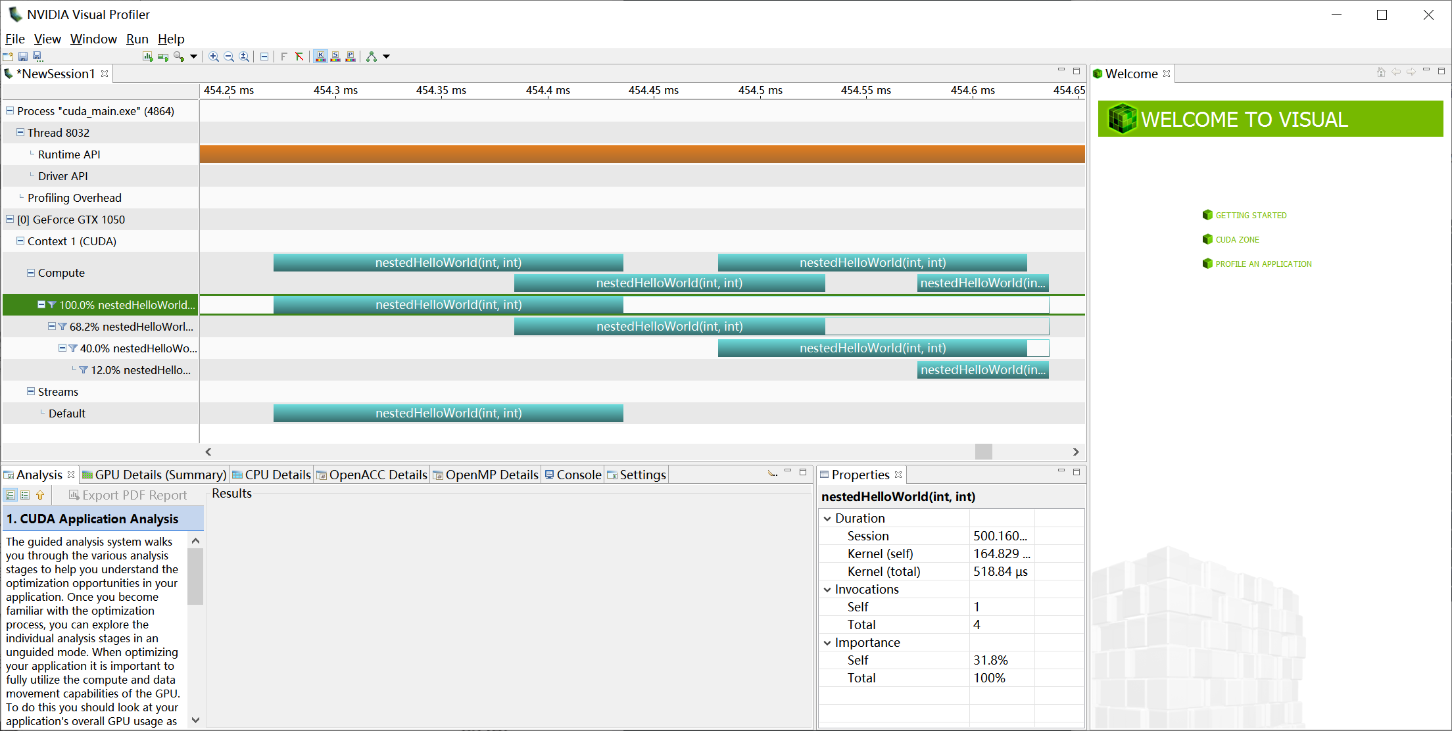
Task: Click the filter icon on 100.0% nestedHelloWorld row
Action: 52,304
